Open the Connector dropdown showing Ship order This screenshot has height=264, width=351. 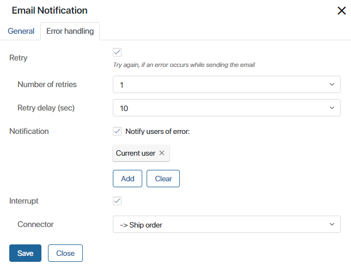(x=227, y=224)
